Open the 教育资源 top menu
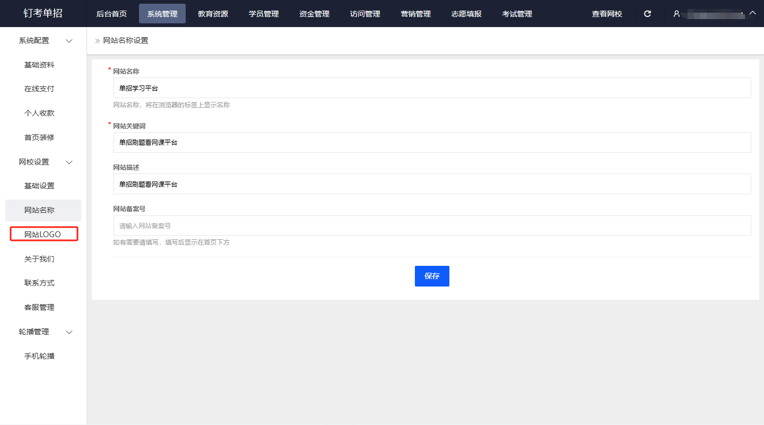This screenshot has width=764, height=425. 213,14
